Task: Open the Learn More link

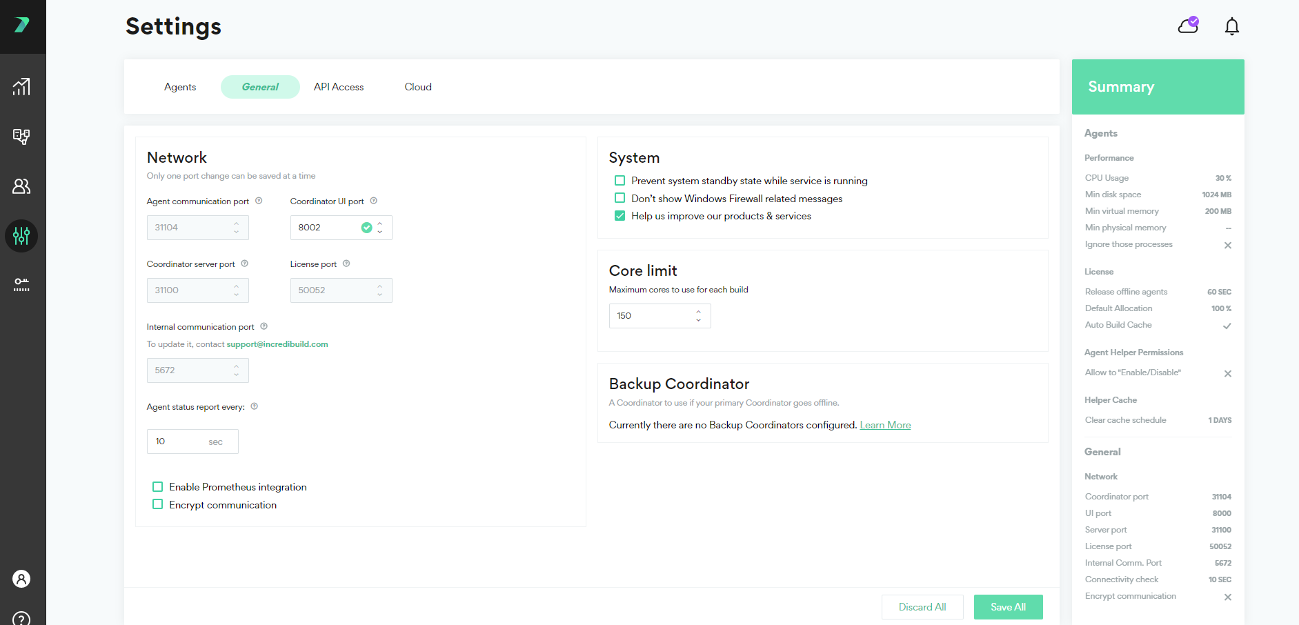Action: (x=885, y=425)
